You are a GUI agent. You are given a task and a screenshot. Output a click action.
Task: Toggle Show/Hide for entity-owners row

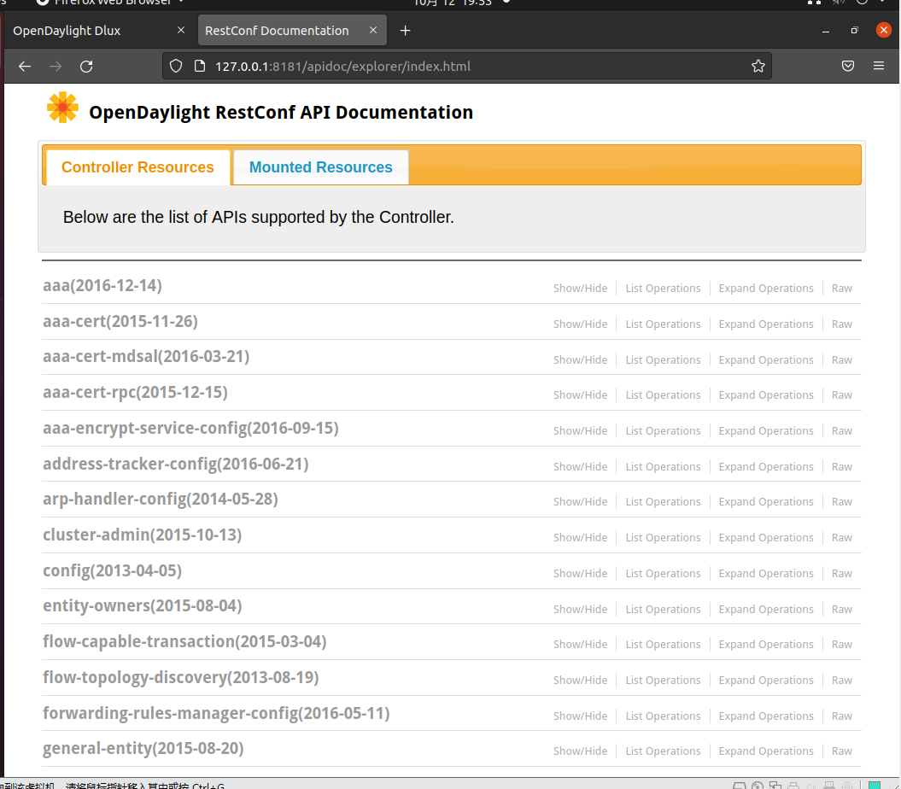(x=580, y=609)
